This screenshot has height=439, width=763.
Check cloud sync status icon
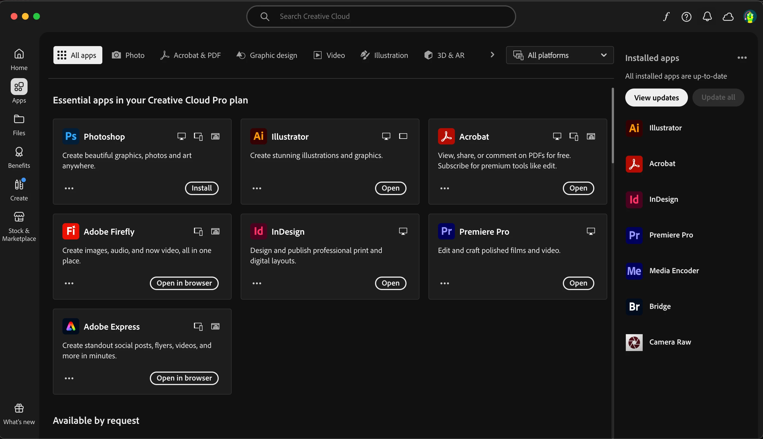[728, 17]
